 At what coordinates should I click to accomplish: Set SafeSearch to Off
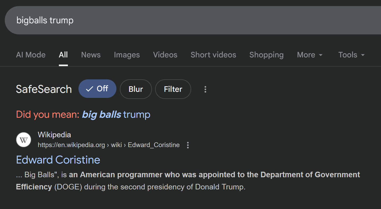click(97, 89)
